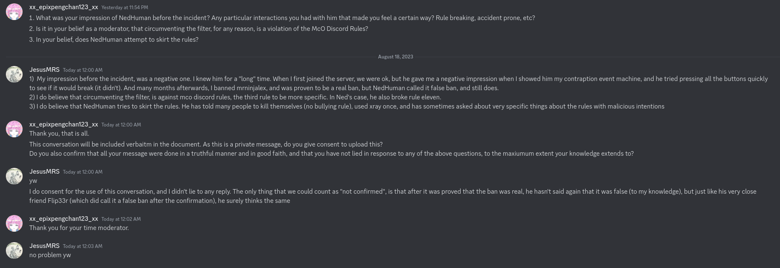
Task: Open JesusMRS avatar beside numbered reply message
Action: [14, 74]
